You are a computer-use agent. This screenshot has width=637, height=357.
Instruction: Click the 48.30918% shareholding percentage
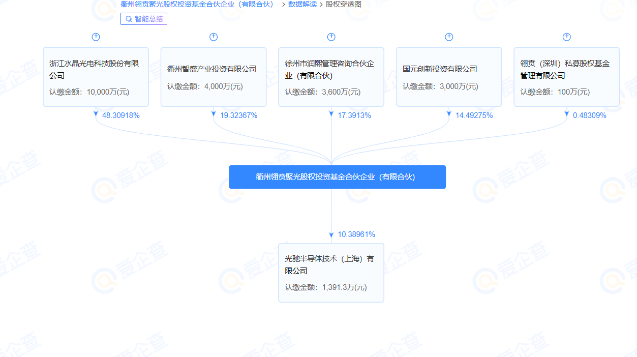(121, 115)
